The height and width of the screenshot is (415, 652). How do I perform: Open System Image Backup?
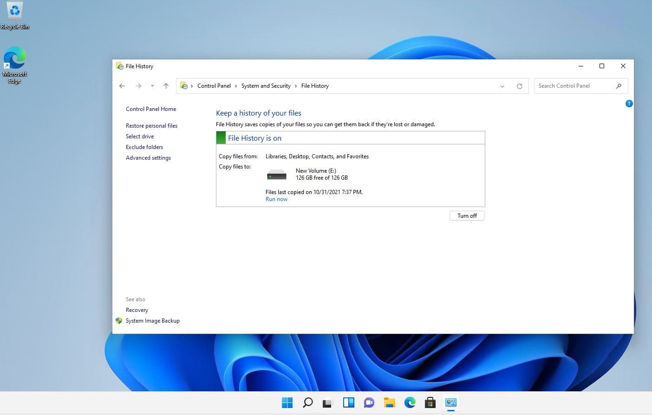(153, 320)
